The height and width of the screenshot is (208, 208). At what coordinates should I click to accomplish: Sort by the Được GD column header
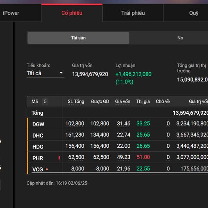[x=100, y=102]
